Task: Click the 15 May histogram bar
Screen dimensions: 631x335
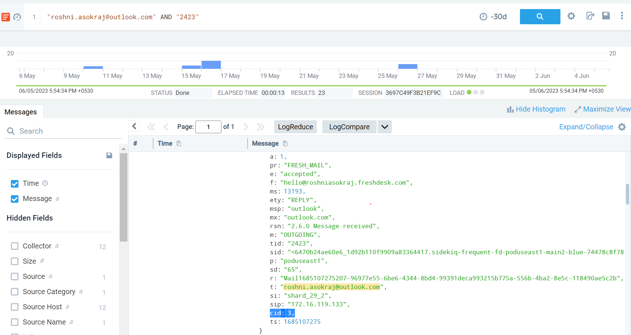Action: (x=191, y=67)
